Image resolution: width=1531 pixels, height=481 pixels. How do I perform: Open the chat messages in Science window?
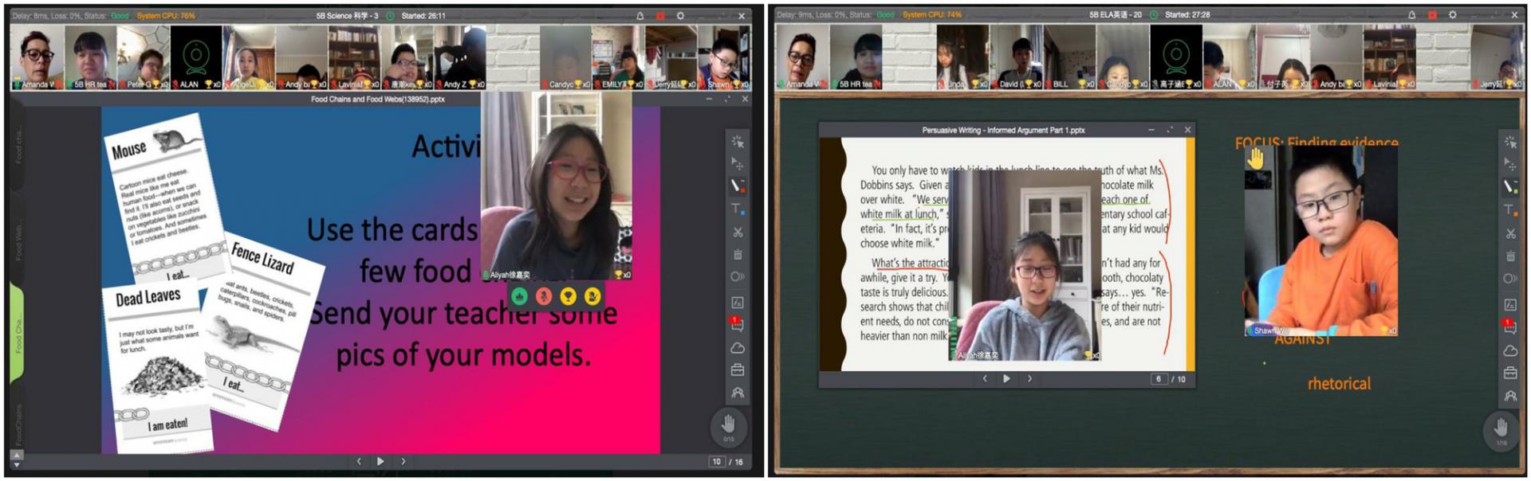(738, 324)
